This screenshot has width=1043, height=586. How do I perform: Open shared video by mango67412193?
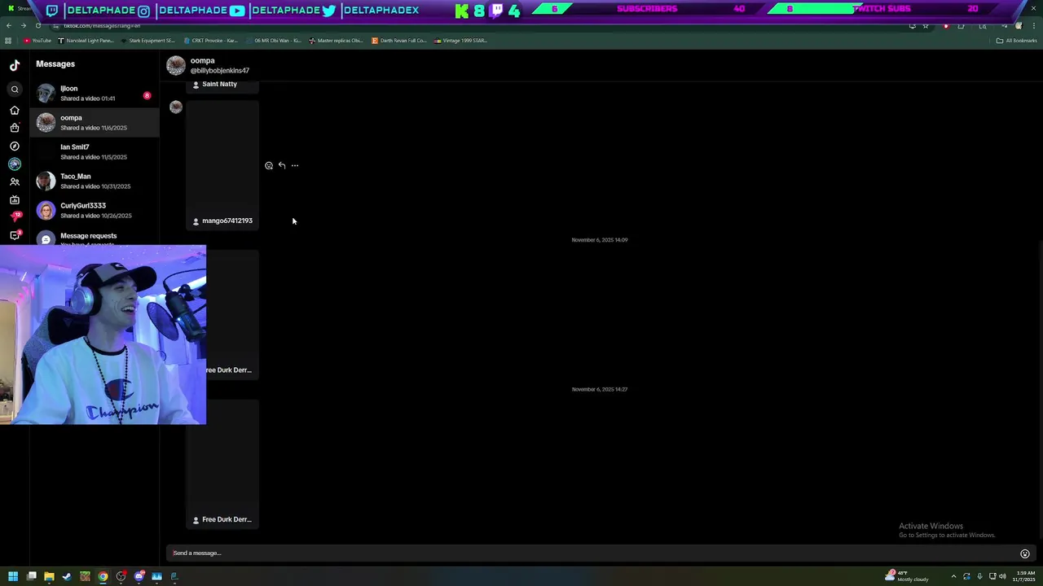(222, 164)
